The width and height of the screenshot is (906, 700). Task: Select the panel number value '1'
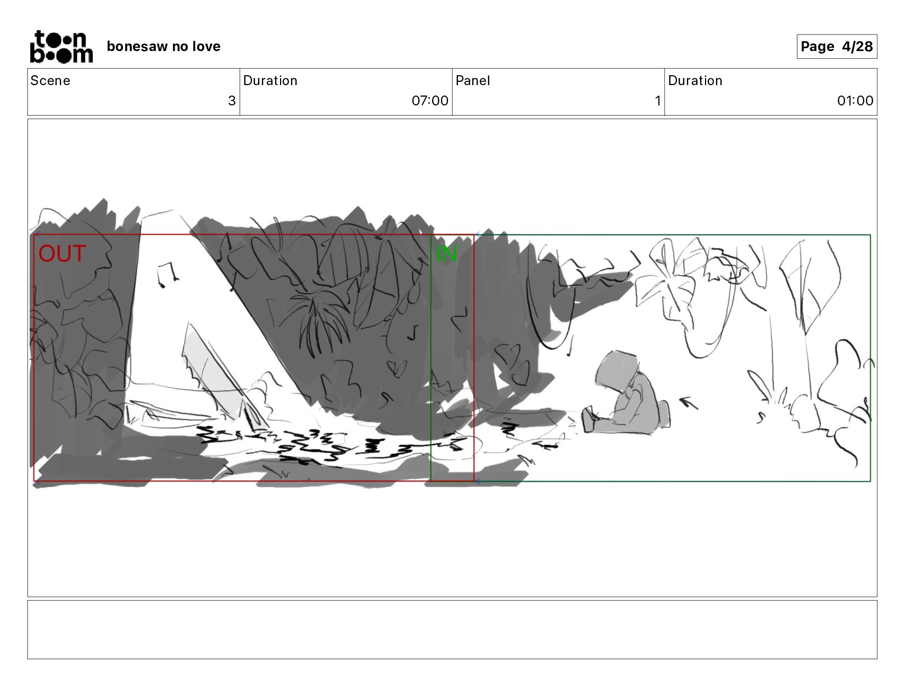coord(657,101)
